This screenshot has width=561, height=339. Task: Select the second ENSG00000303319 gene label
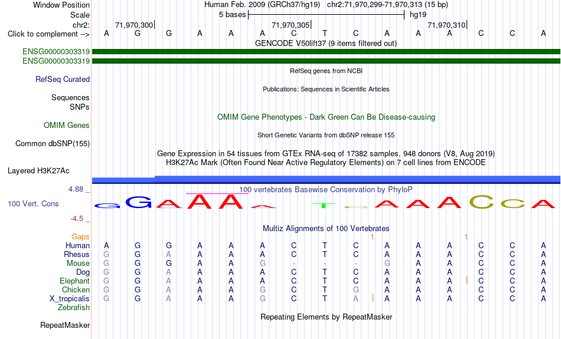(x=56, y=61)
